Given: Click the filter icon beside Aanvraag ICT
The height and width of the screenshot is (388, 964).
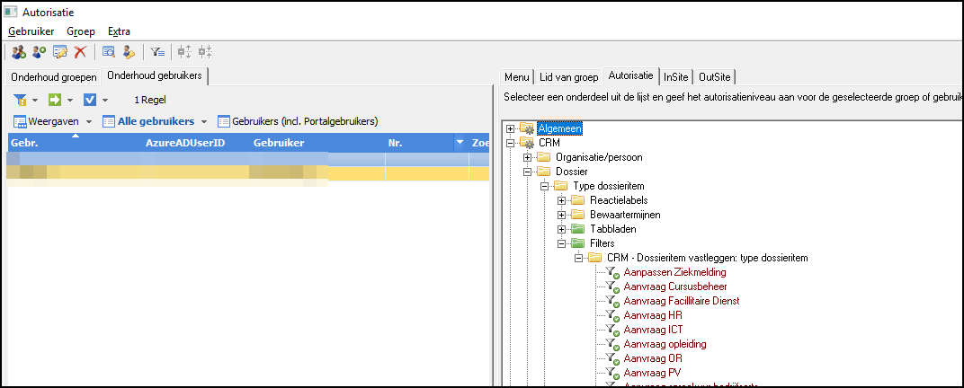Looking at the screenshot, I should point(614,330).
